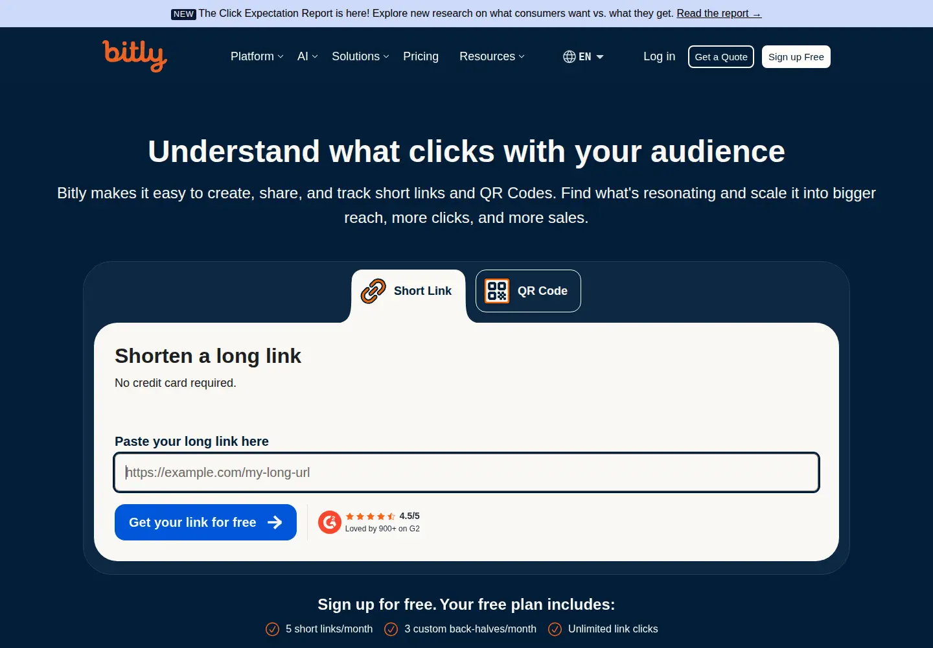Click 'Sign up for free' plan heading
This screenshot has height=648, width=933.
[x=466, y=605]
